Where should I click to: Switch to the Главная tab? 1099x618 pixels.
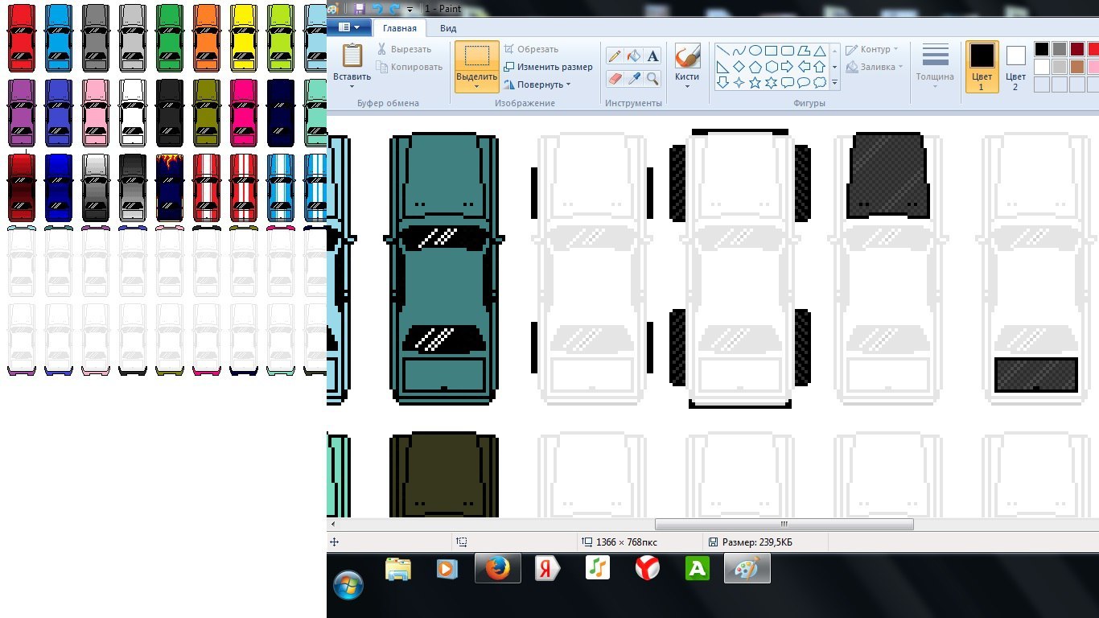400,28
